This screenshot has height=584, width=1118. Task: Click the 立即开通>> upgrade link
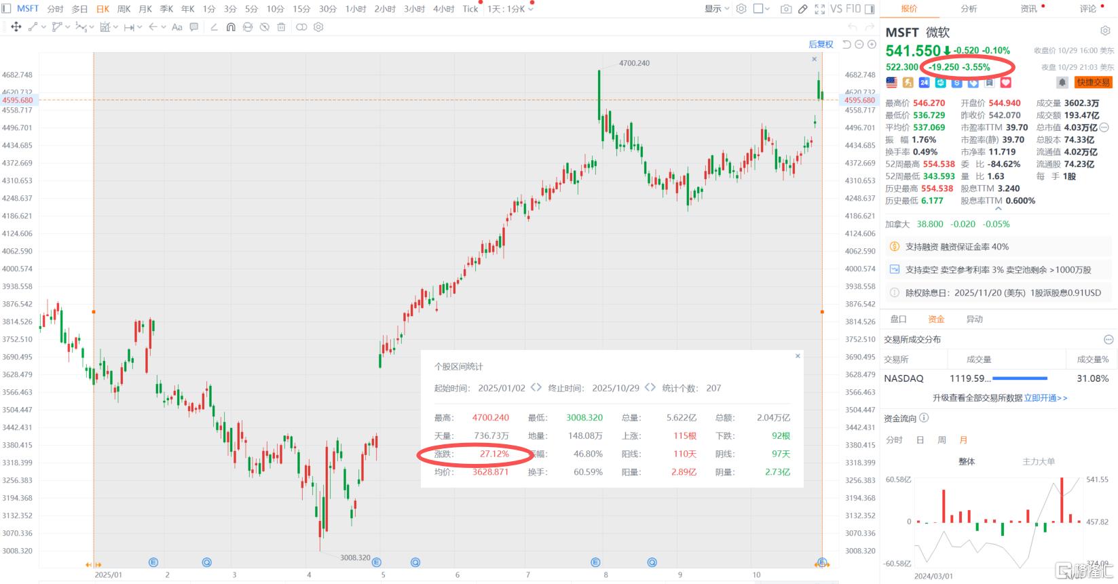(x=1045, y=398)
